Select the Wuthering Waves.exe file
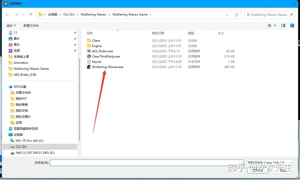This screenshot has width=300, height=180. coord(107,67)
